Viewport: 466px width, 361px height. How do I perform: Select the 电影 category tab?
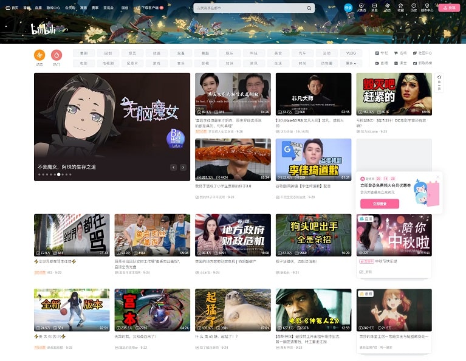(84, 63)
